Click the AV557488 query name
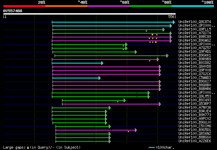This screenshot has width=217, height=150. 13,11
